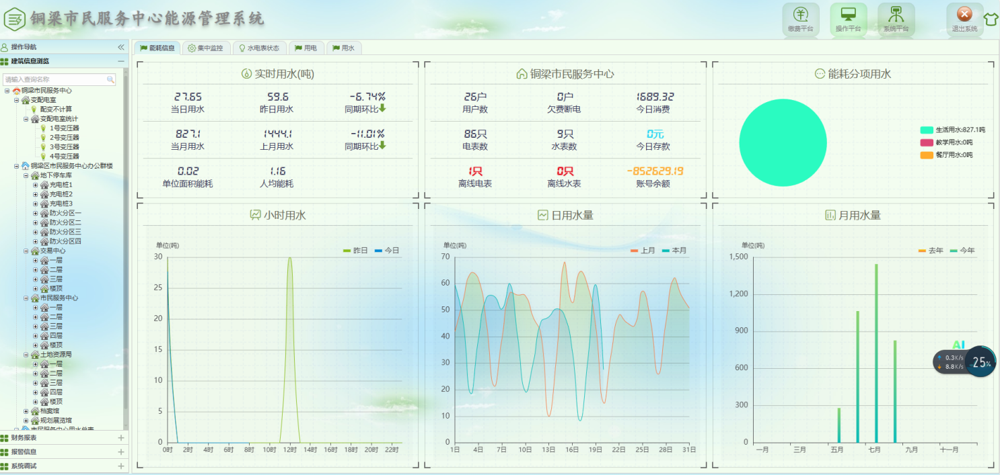
Task: Click the 1号变压器 bulb icon
Action: click(x=44, y=128)
